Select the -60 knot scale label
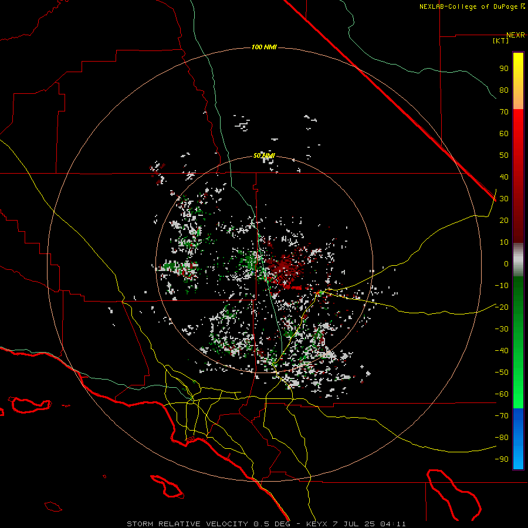The width and height of the screenshot is (528, 528). click(502, 394)
